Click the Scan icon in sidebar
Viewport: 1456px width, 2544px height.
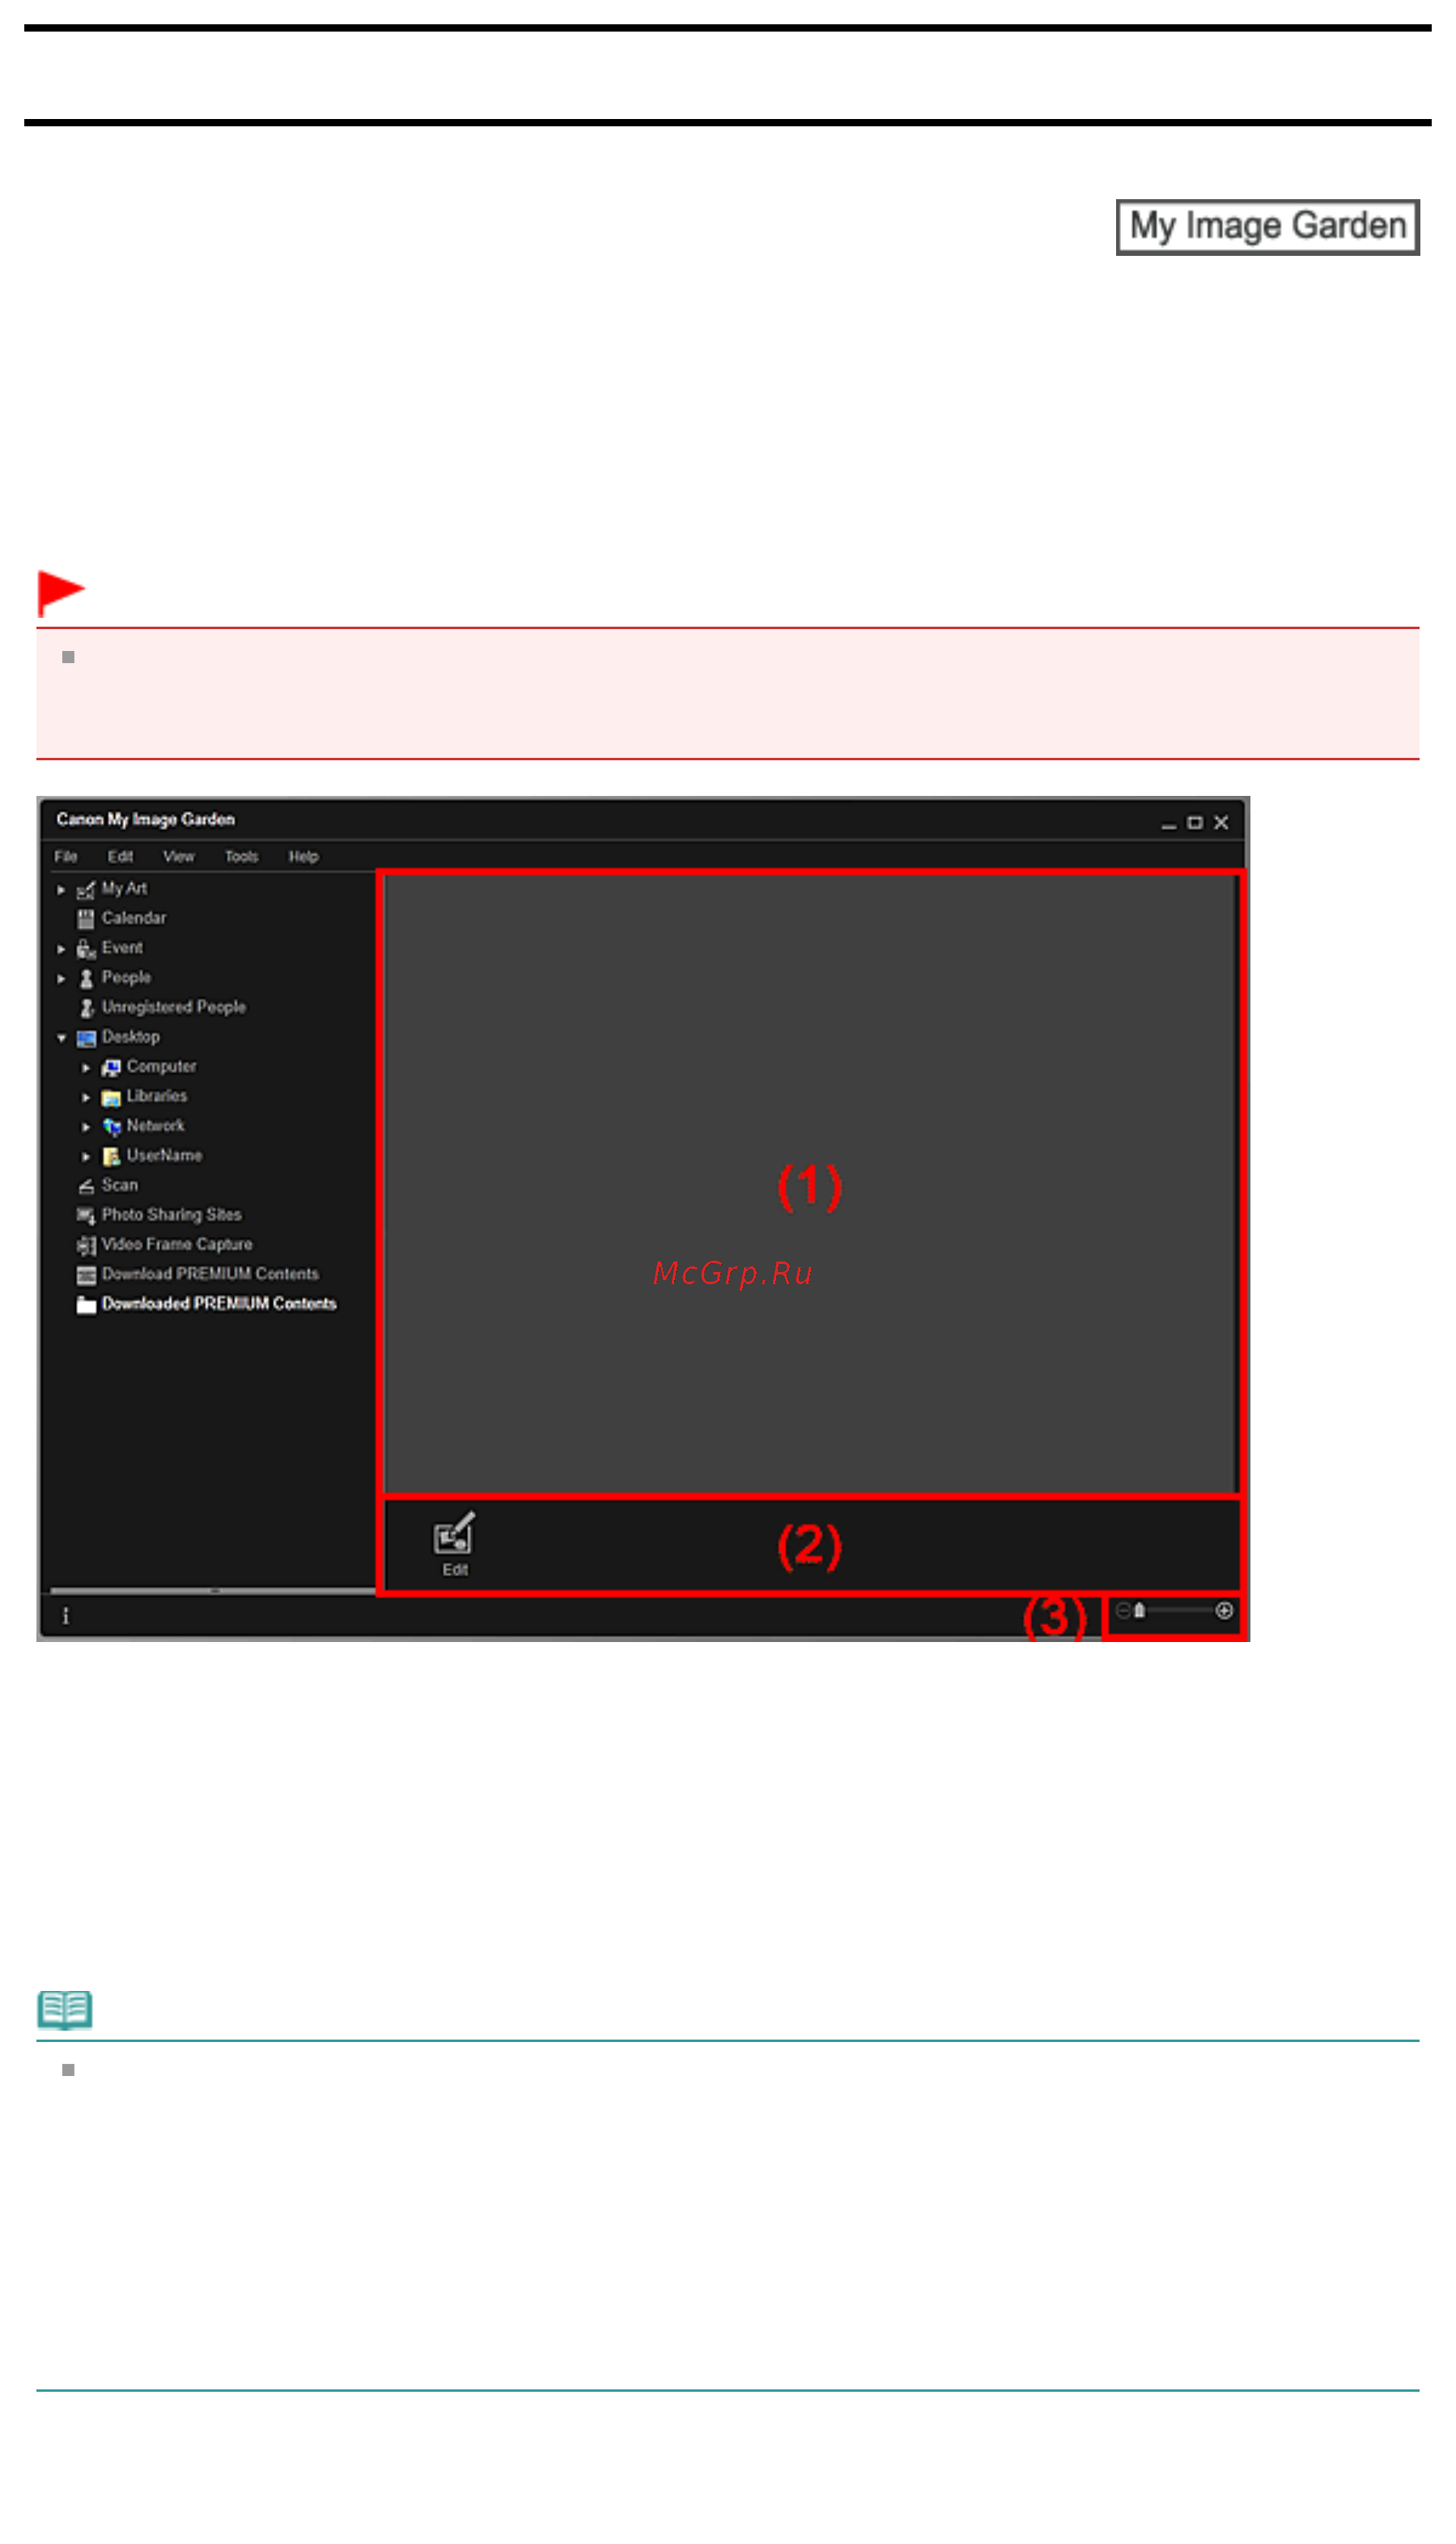click(86, 1186)
